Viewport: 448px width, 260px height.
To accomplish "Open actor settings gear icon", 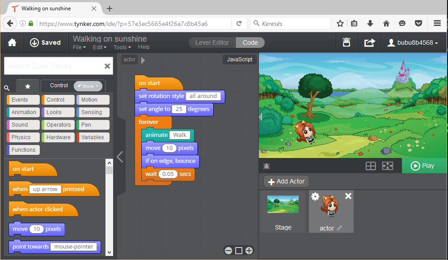I will [x=315, y=196].
